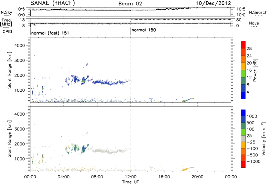Click the 'normal (fast) 151' mode text
The height and width of the screenshot is (184, 267).
[x=50, y=33]
